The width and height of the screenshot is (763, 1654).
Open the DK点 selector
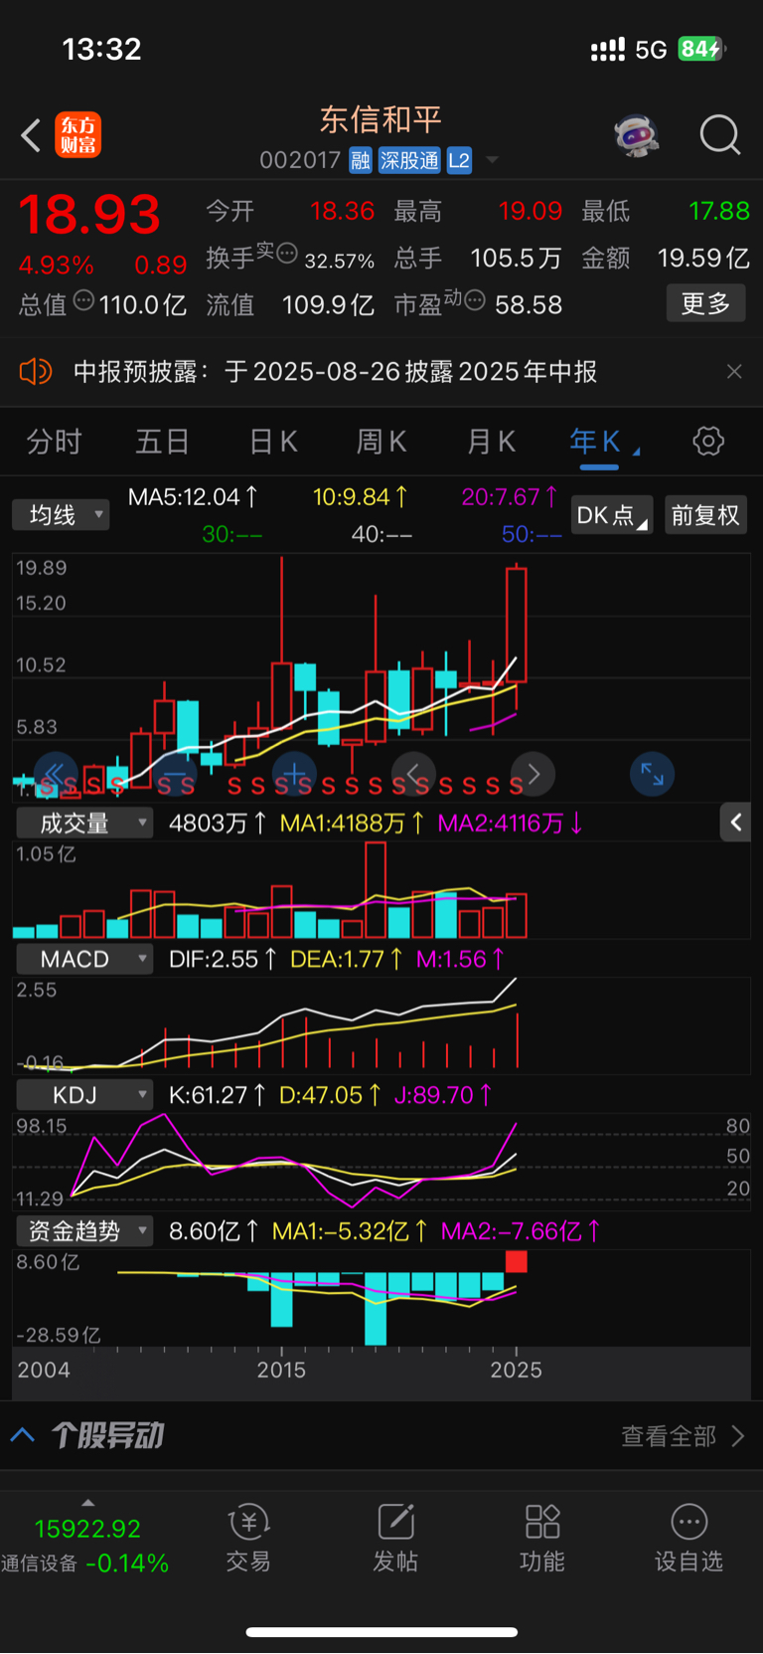pyautogui.click(x=611, y=515)
